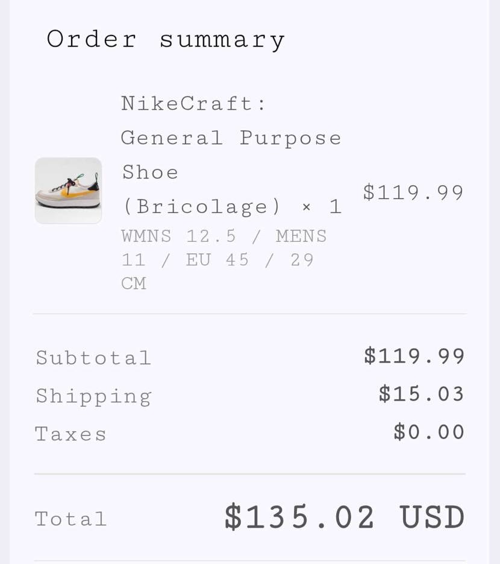Click the Order summary heading
500x564 pixels.
tap(166, 40)
